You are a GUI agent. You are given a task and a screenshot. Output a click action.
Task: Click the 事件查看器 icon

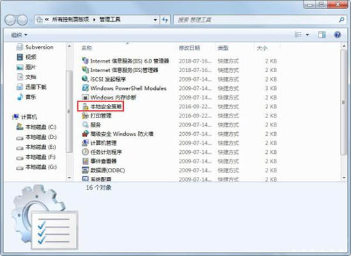(x=86, y=161)
